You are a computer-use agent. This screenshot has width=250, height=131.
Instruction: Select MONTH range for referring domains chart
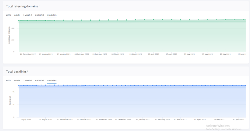click(x=17, y=15)
